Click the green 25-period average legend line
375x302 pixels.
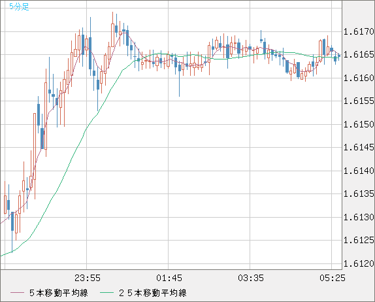coord(106,293)
